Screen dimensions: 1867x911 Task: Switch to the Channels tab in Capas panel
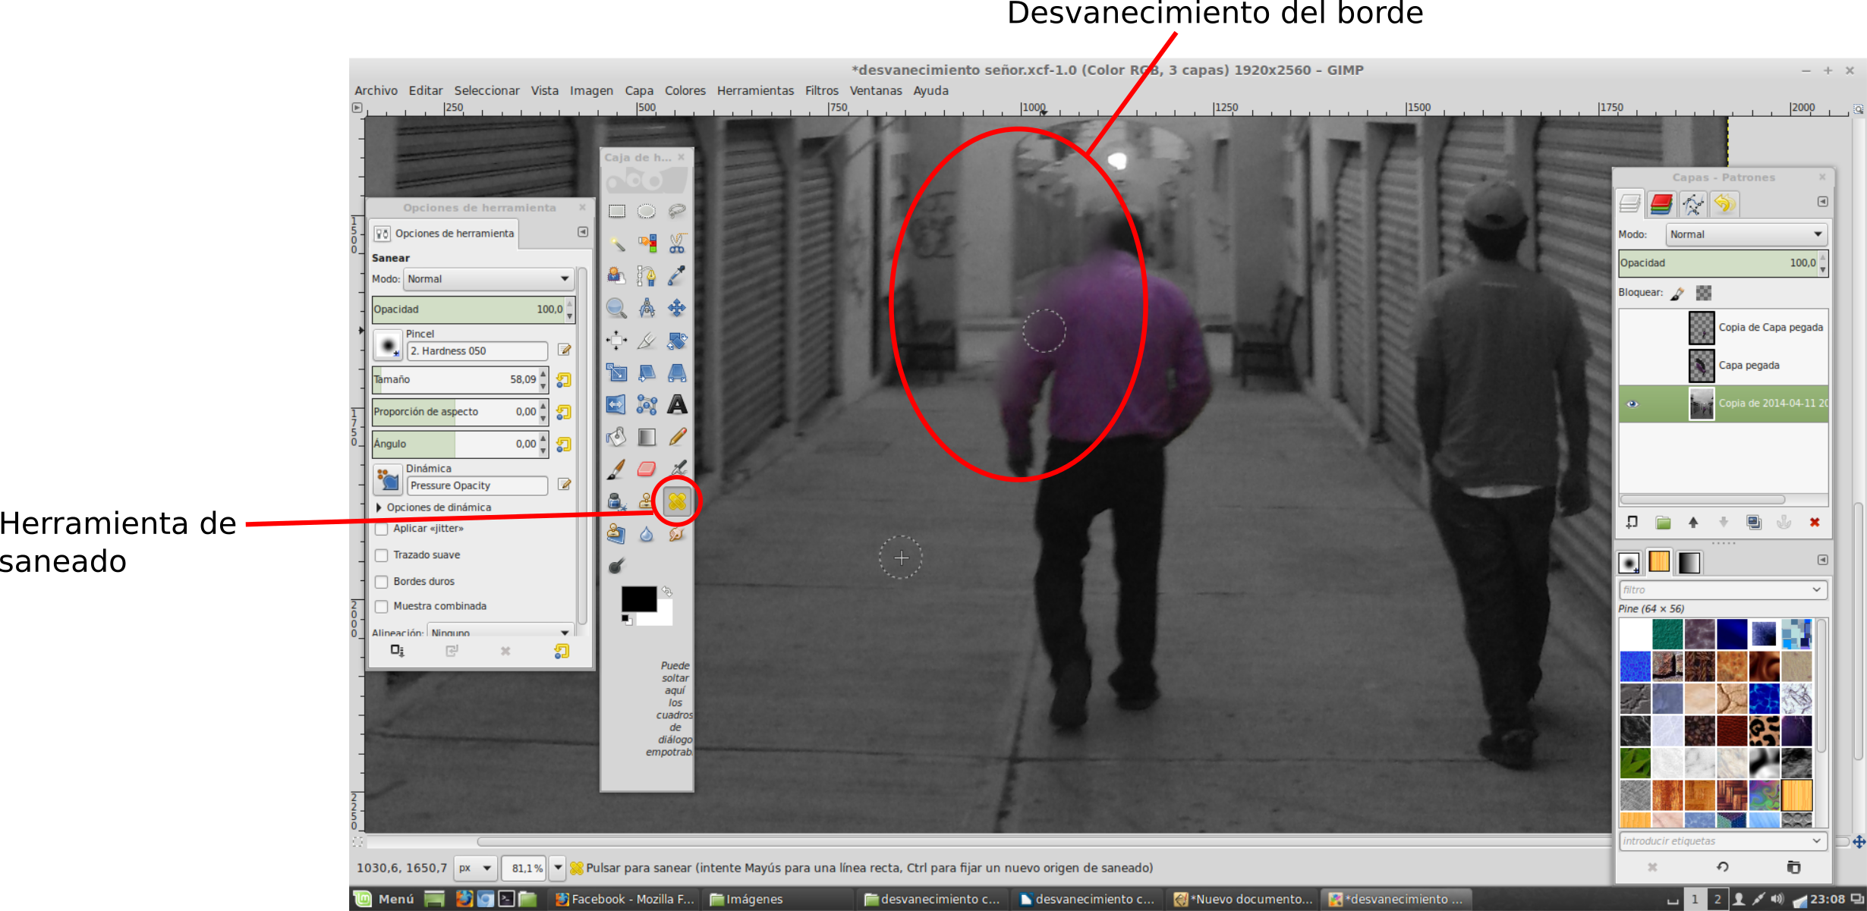point(1661,203)
